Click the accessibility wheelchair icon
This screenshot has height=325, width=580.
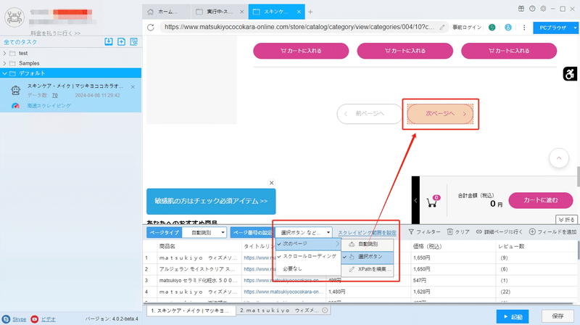tap(570, 74)
